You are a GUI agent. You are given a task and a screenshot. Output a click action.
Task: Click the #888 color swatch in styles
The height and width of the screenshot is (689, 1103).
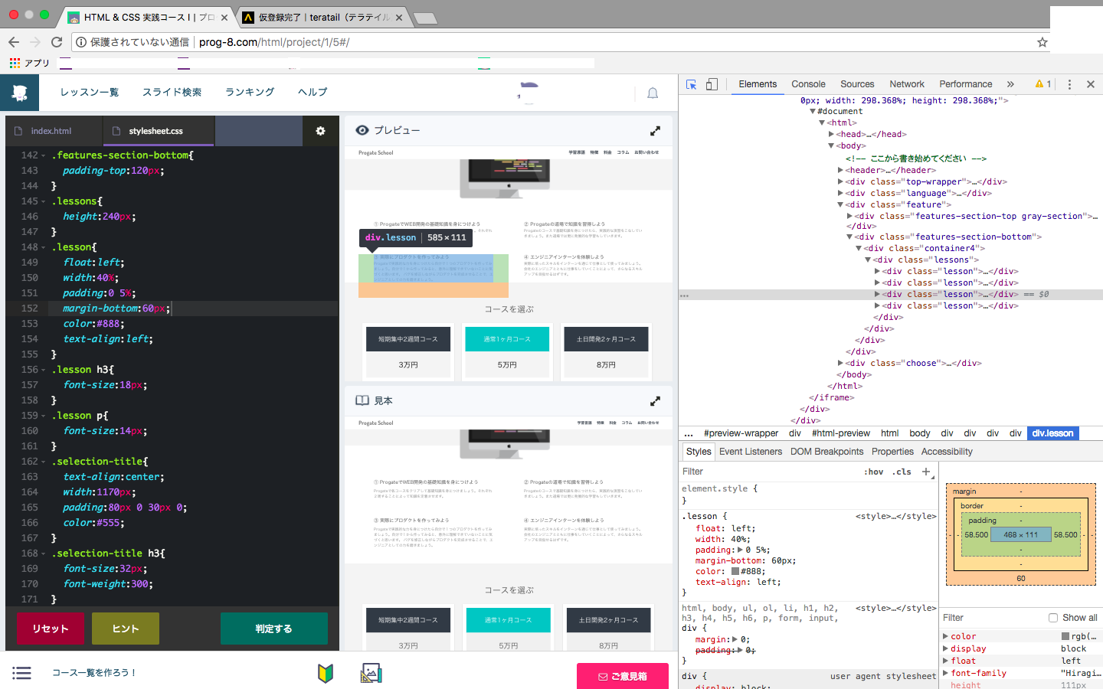point(735,571)
